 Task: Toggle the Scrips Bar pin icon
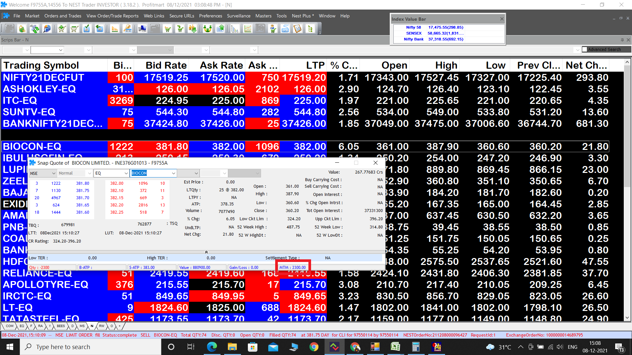(x=622, y=40)
